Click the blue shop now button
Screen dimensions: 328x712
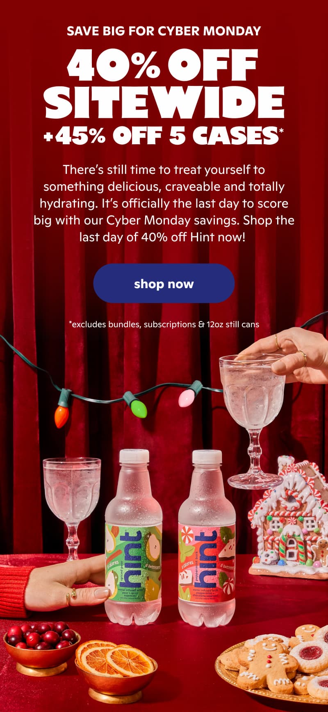pyautogui.click(x=164, y=284)
